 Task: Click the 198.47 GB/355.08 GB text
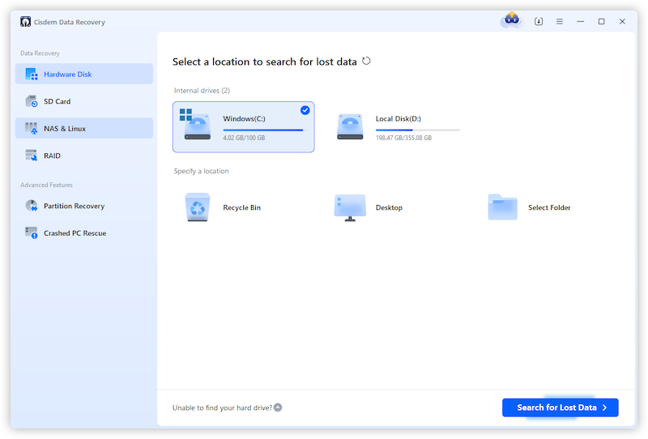[403, 138]
